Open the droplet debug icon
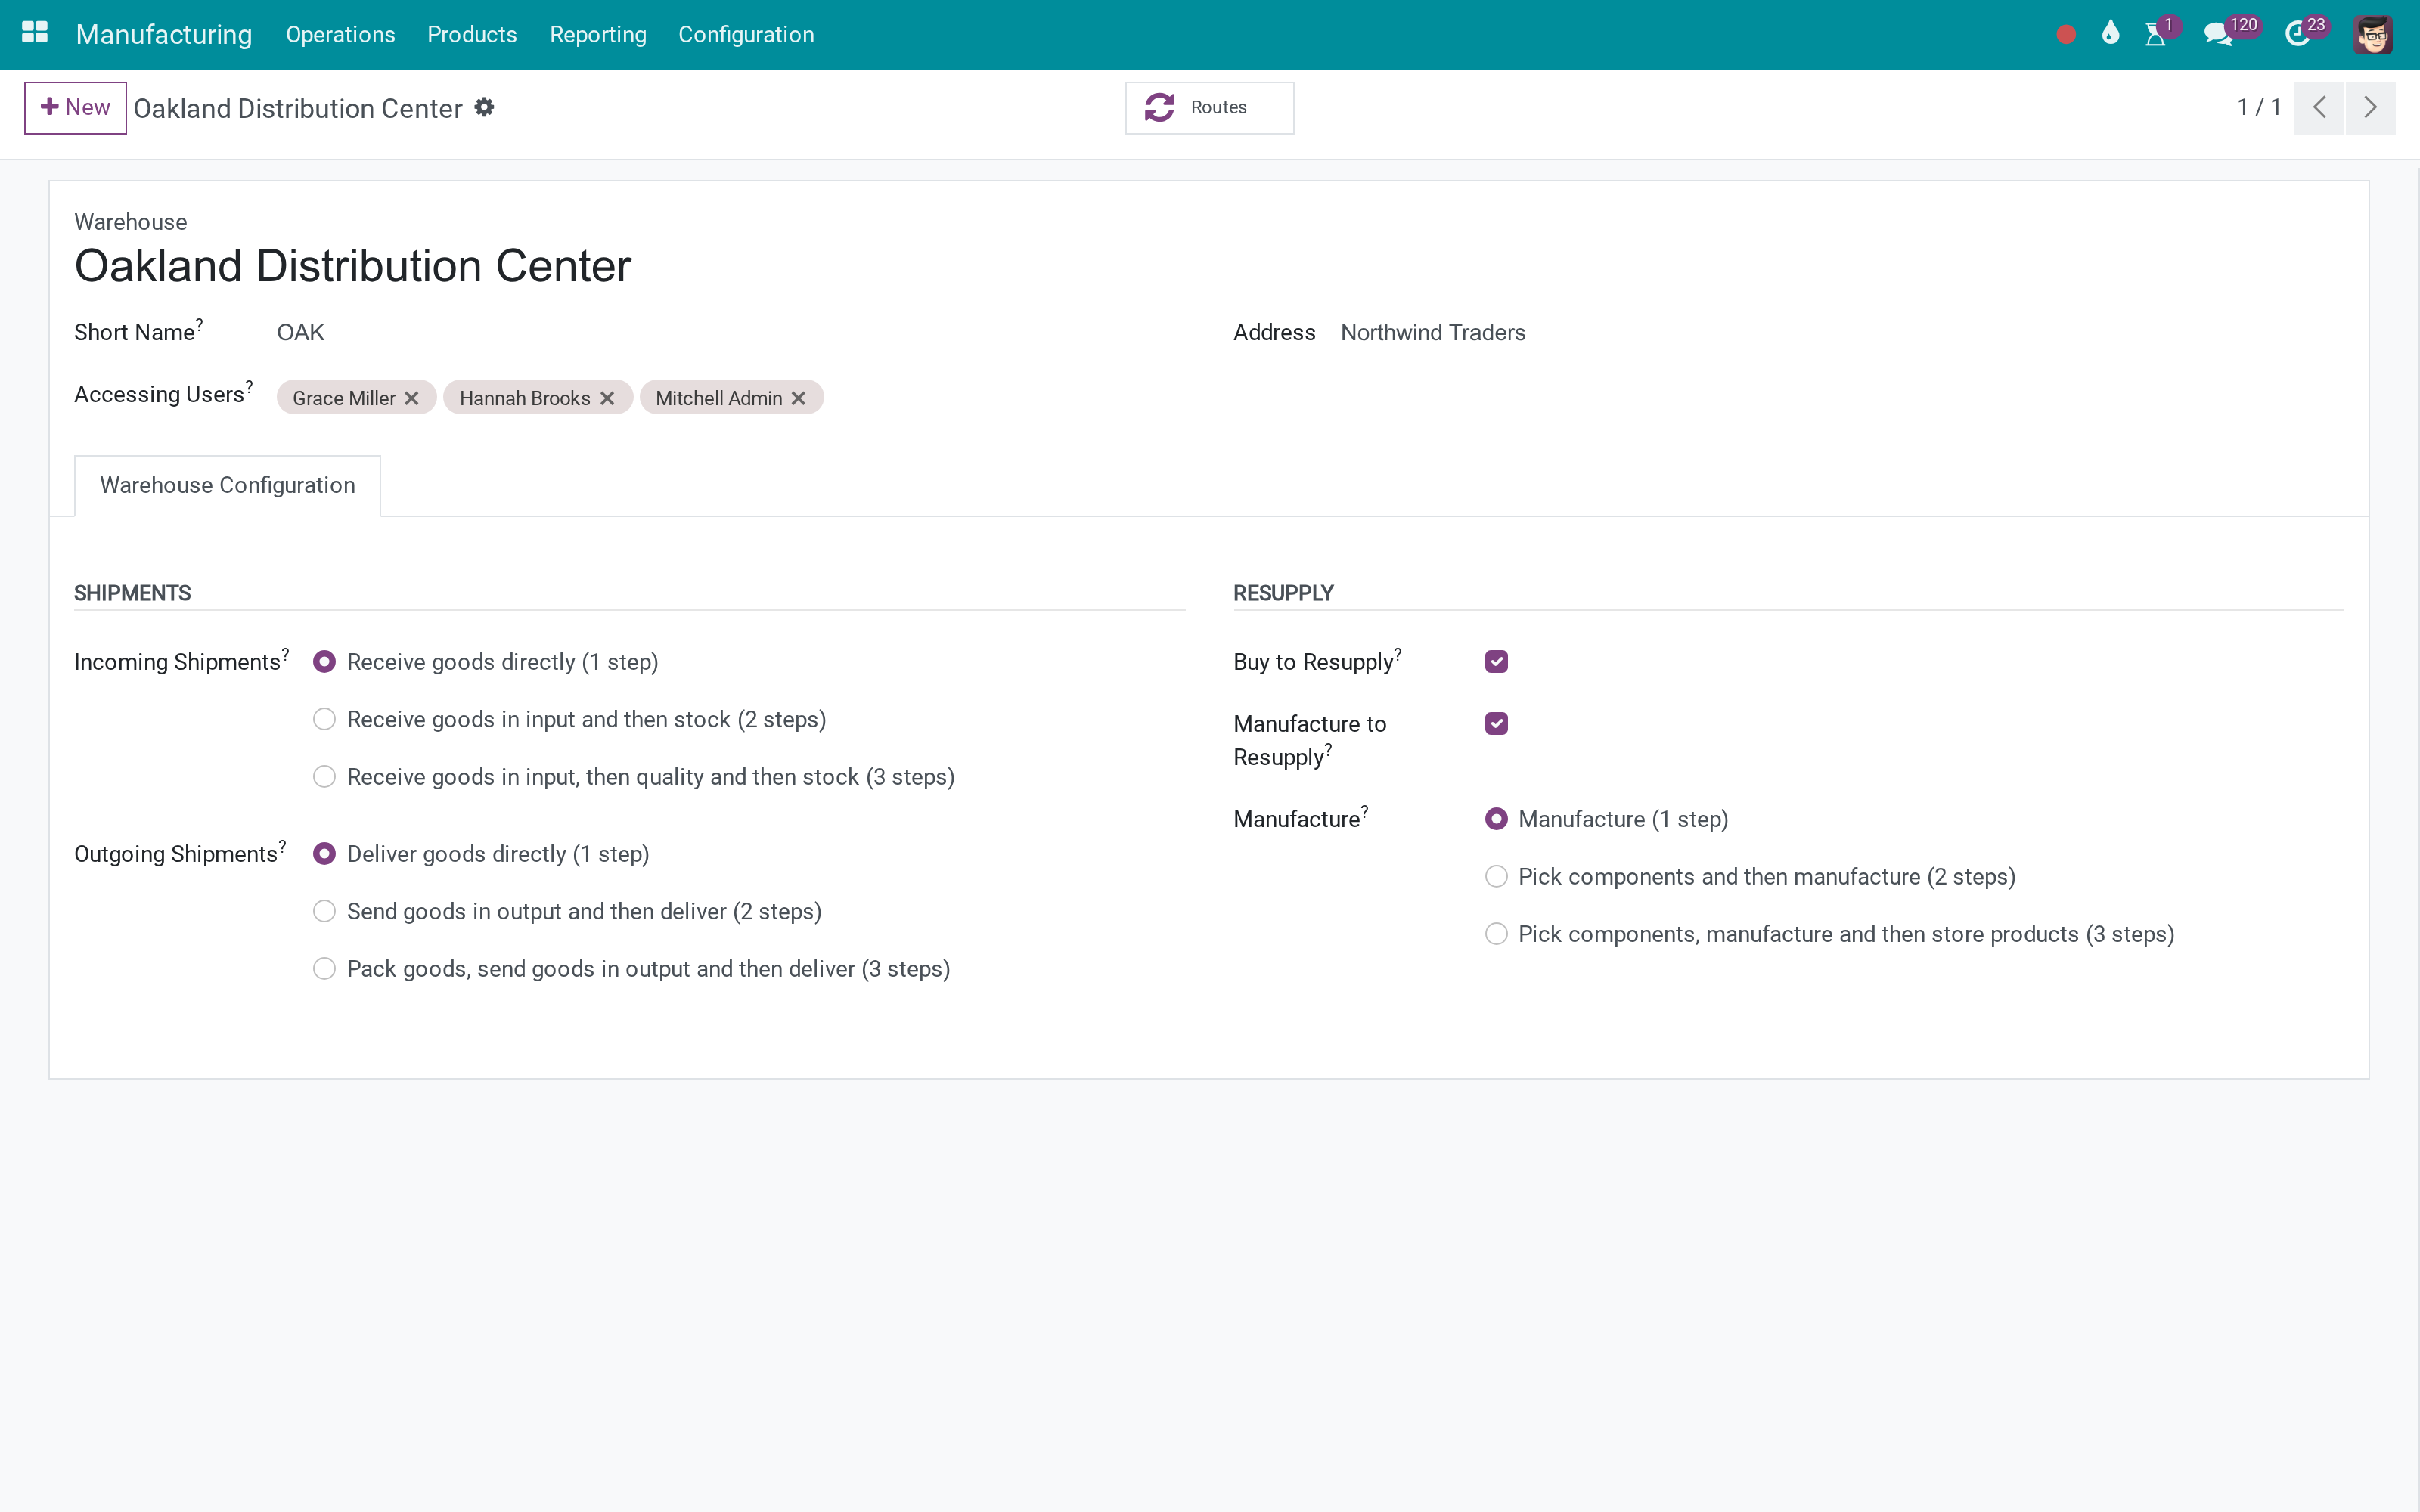2420x1512 pixels. [x=2110, y=34]
